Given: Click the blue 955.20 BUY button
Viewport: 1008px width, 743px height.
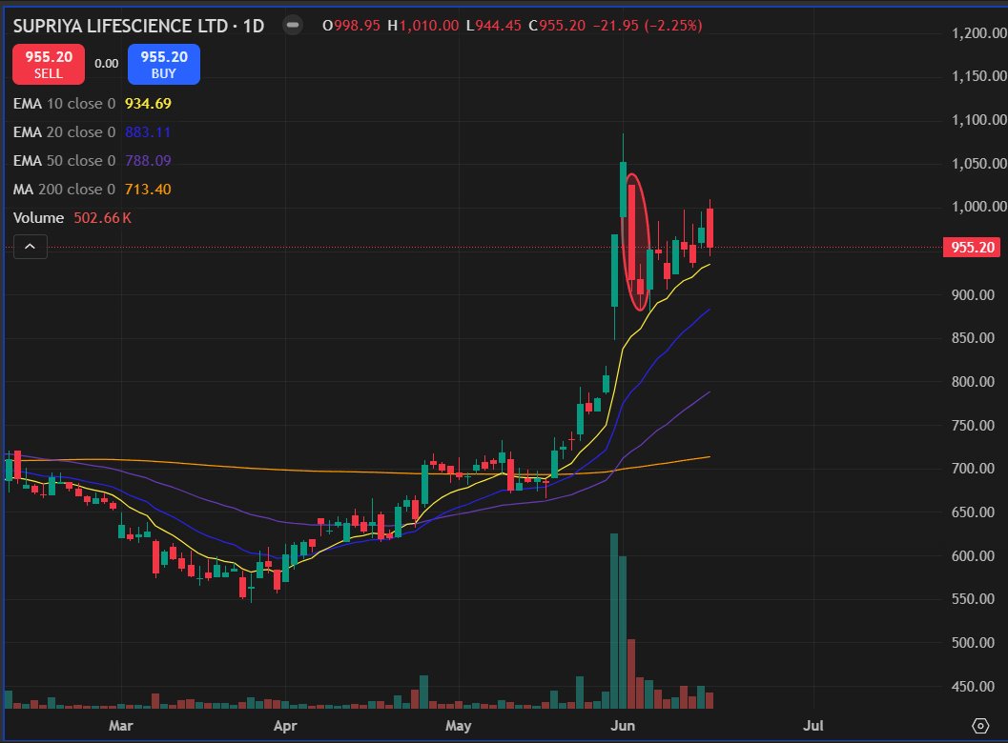Looking at the screenshot, I should 164,64.
